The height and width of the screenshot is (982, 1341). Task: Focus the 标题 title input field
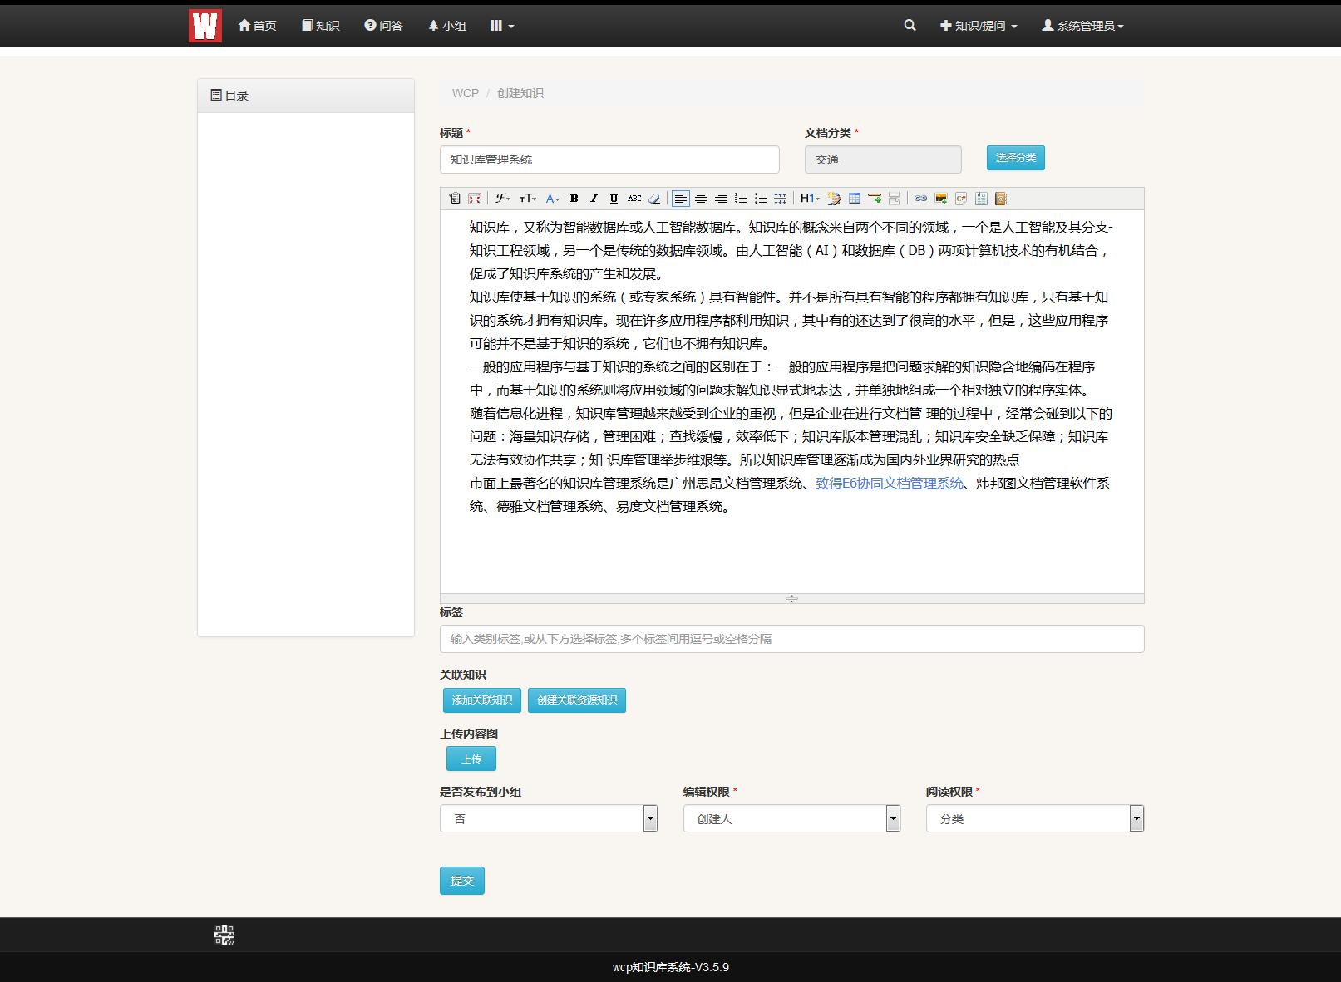[x=609, y=160]
